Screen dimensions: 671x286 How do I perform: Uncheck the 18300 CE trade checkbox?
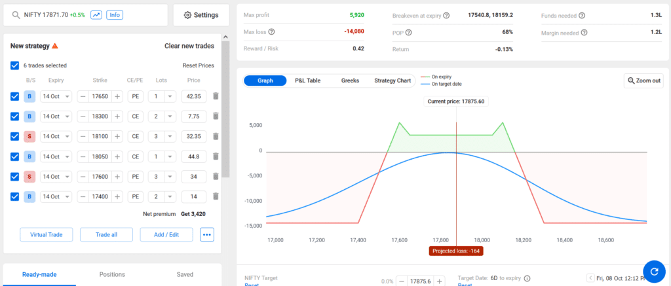(x=14, y=116)
